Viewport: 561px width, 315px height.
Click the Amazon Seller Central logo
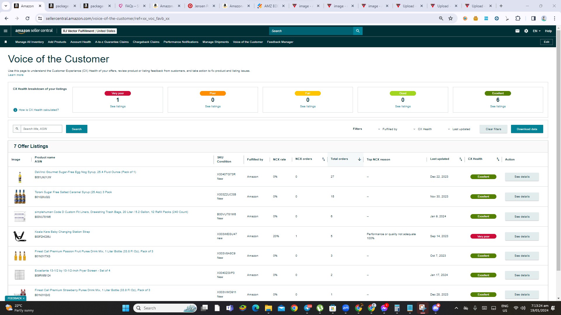(x=34, y=31)
